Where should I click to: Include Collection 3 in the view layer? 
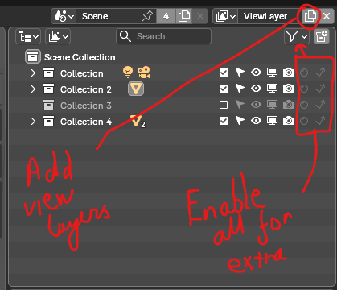pyautogui.click(x=224, y=105)
